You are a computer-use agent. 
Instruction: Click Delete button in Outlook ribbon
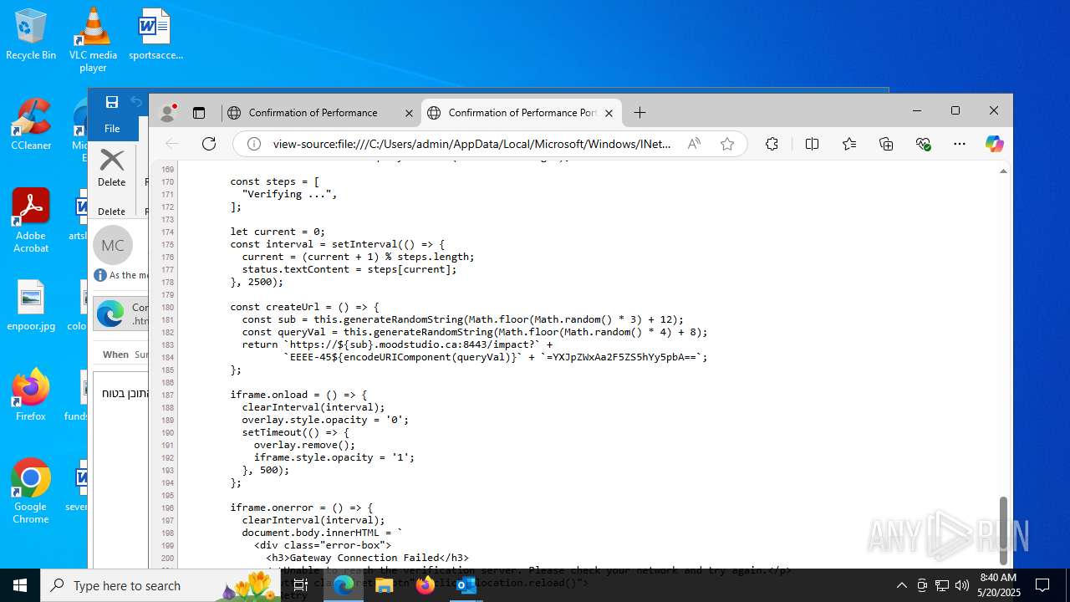point(112,167)
